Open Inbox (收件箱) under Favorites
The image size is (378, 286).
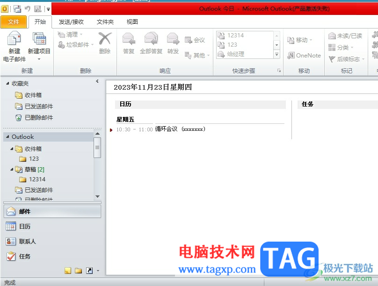point(28,95)
